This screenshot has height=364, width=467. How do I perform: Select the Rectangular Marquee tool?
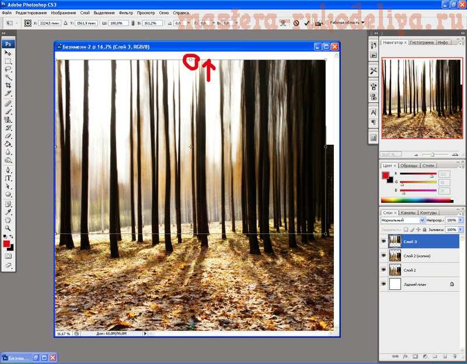[8, 61]
